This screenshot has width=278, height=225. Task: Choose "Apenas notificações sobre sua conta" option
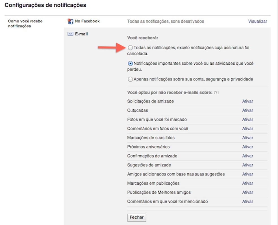tap(130, 79)
